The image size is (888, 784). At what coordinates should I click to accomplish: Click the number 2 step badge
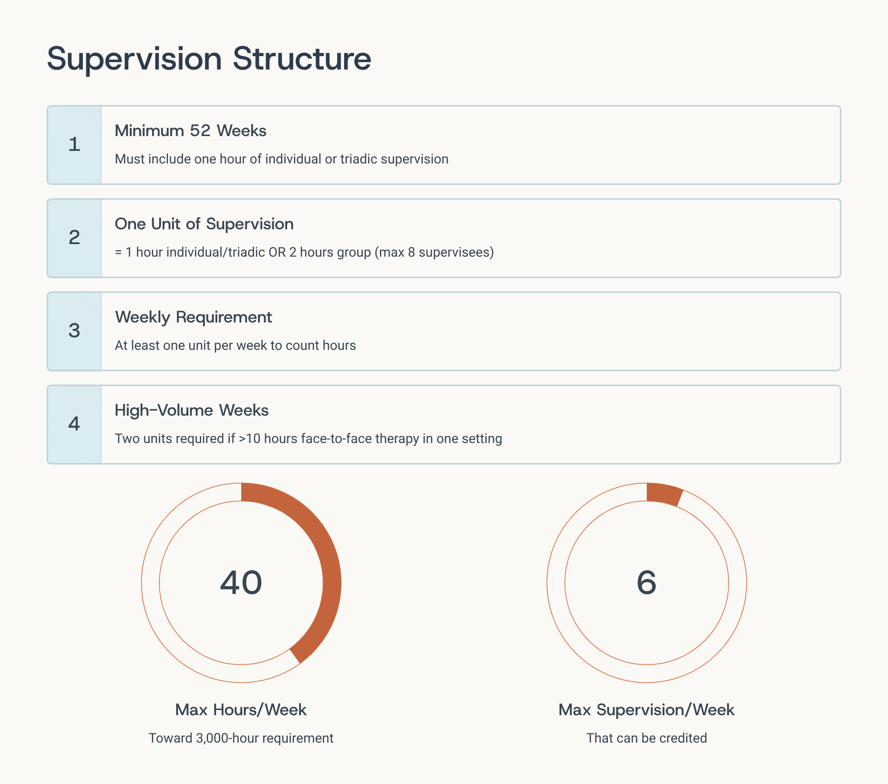coord(74,238)
